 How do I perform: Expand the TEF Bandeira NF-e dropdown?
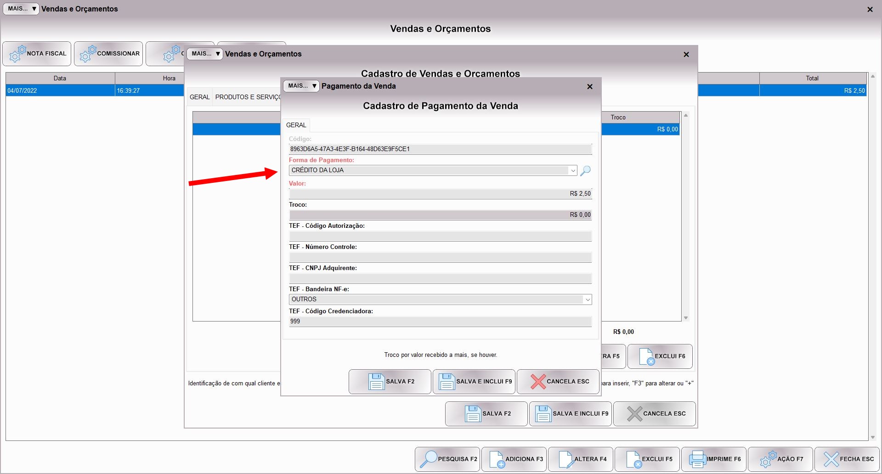(x=587, y=299)
